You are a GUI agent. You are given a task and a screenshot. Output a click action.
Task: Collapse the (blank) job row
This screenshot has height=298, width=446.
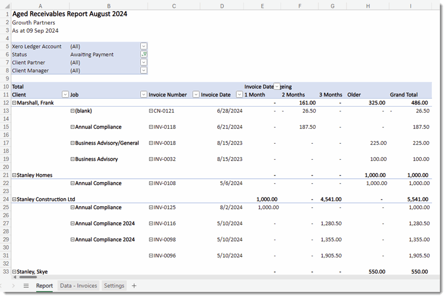(x=72, y=111)
